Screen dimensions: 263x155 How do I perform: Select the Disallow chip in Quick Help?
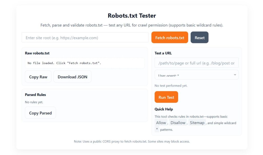[178, 123]
